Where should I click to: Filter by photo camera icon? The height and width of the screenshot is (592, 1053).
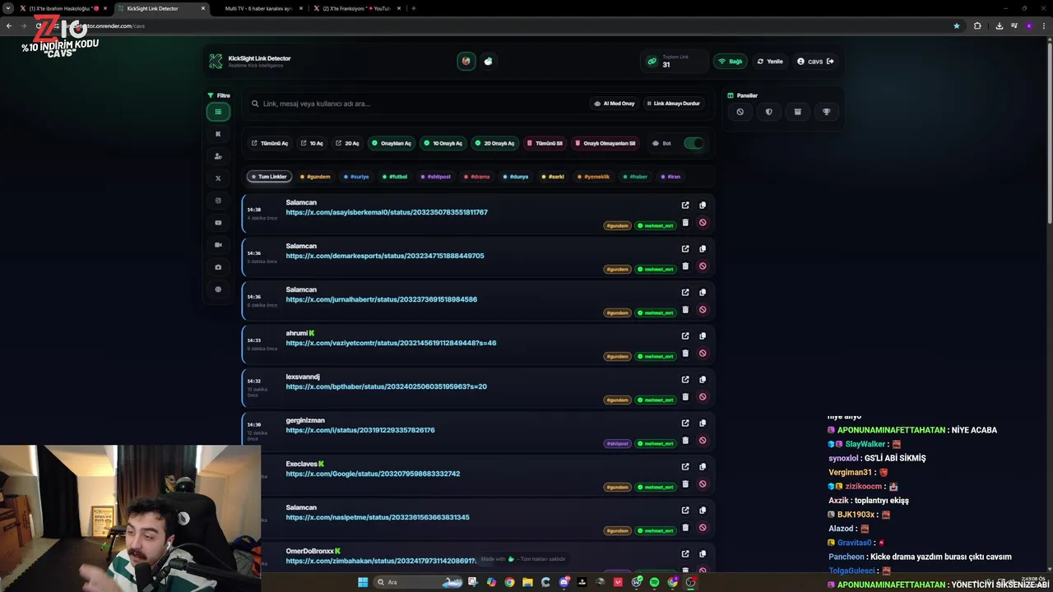pos(218,267)
